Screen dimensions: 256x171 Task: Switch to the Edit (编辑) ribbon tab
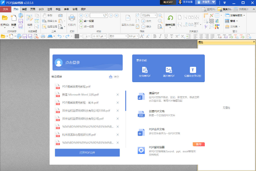(24, 9)
